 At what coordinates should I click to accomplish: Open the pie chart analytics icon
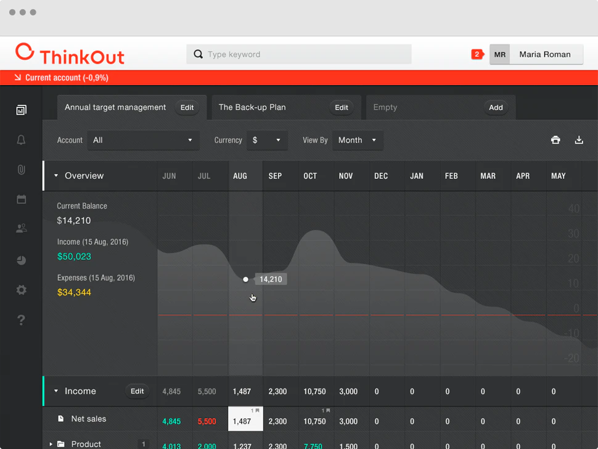coord(22,260)
